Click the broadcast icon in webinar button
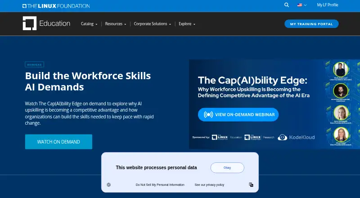This screenshot has height=198, width=360. click(x=208, y=115)
